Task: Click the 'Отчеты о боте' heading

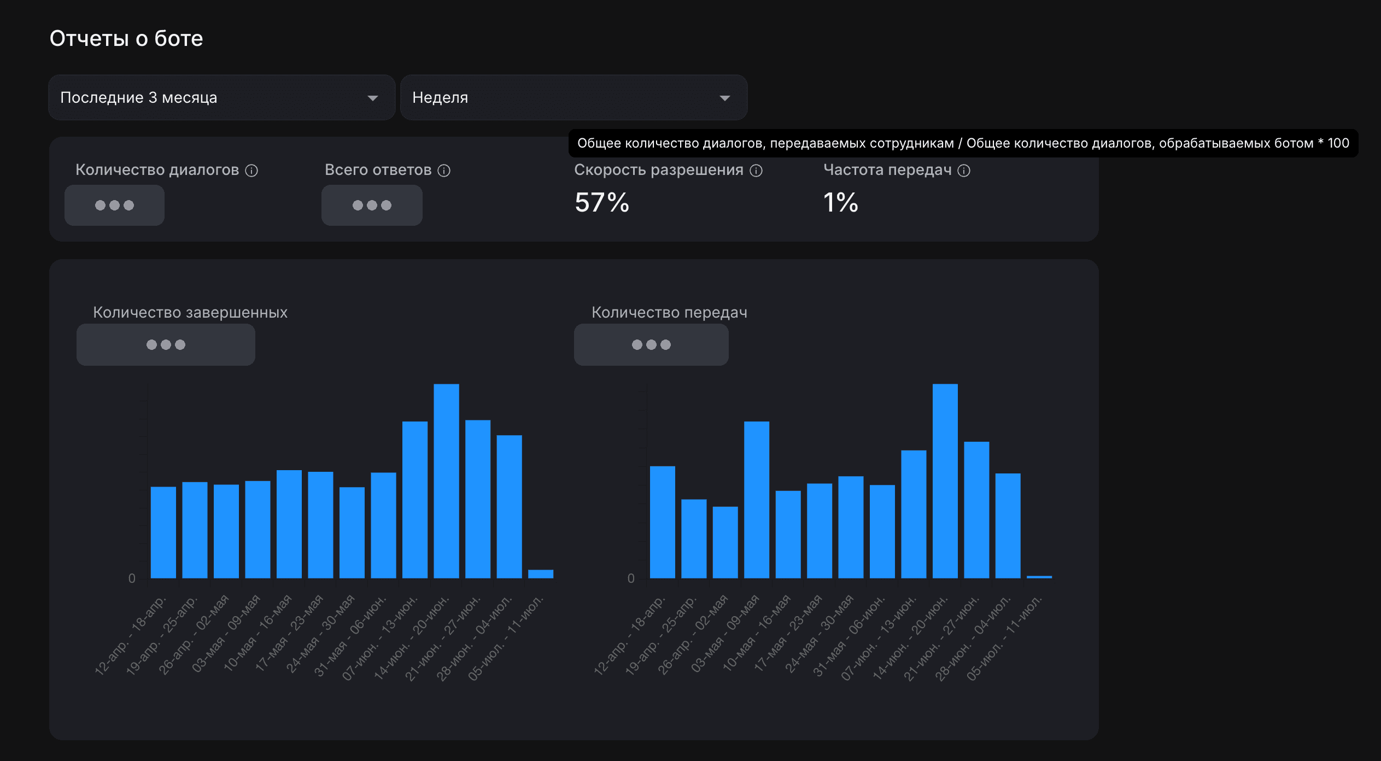Action: (126, 38)
